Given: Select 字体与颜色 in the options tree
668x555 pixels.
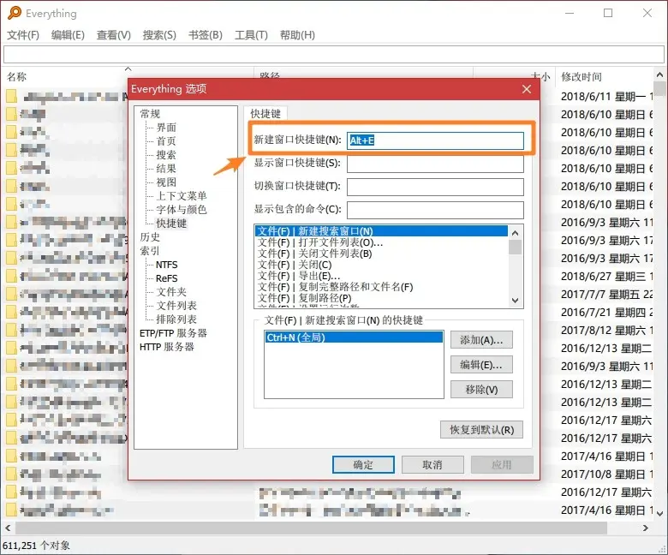Looking at the screenshot, I should 182,210.
